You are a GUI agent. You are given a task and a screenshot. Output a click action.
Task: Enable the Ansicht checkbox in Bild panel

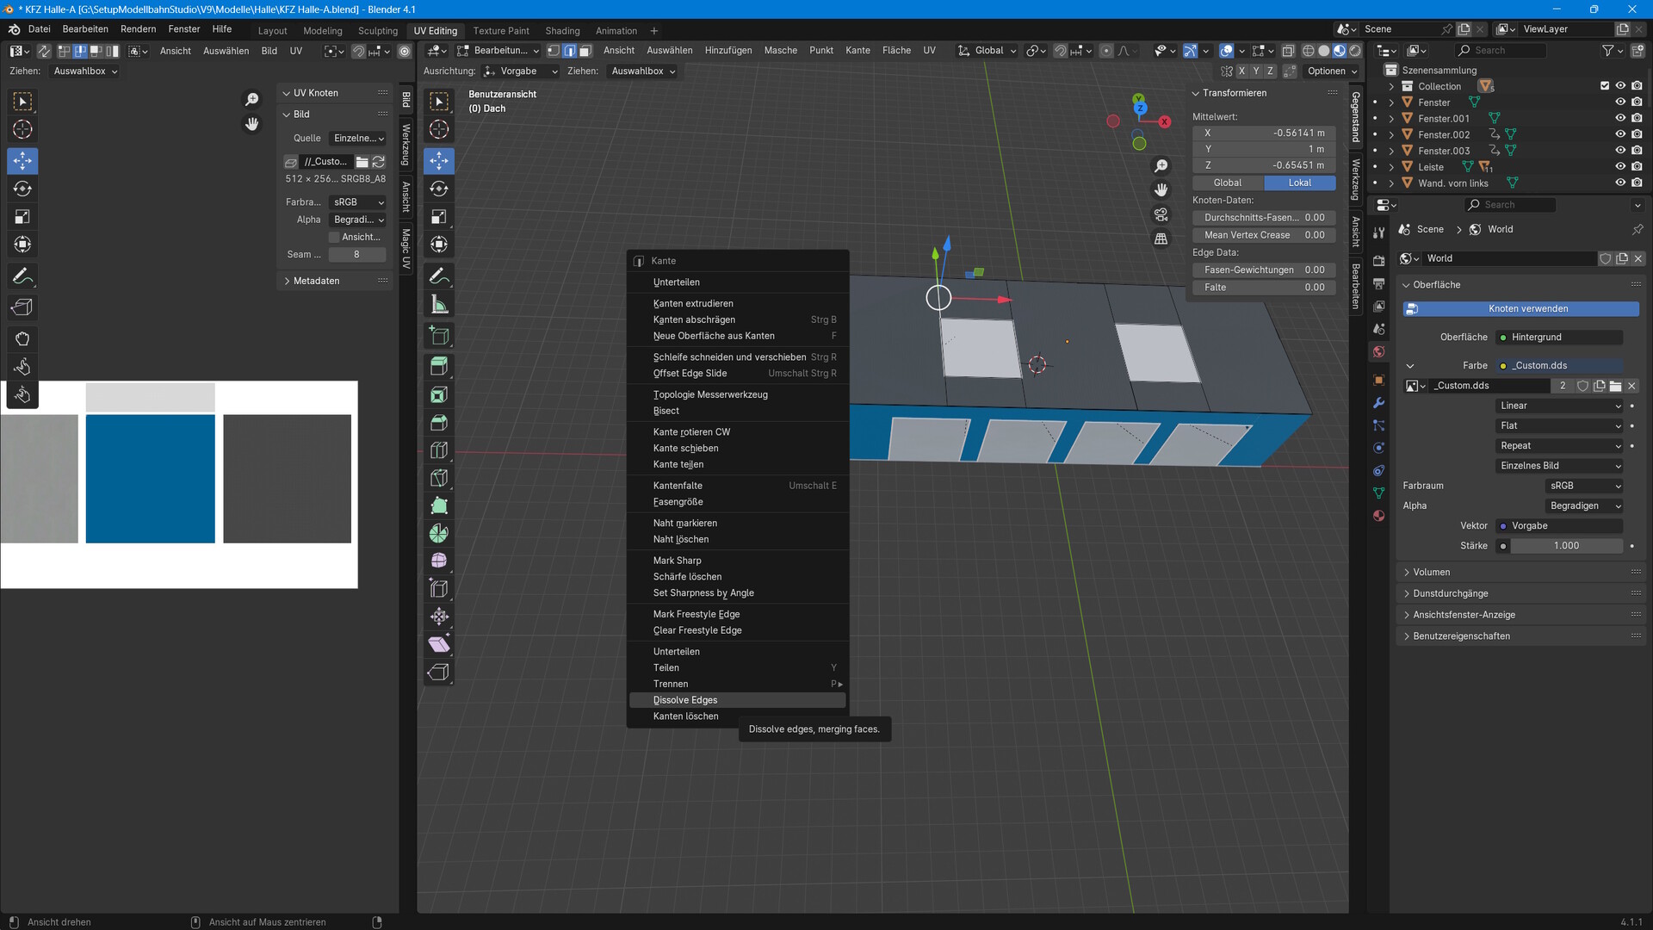[335, 237]
